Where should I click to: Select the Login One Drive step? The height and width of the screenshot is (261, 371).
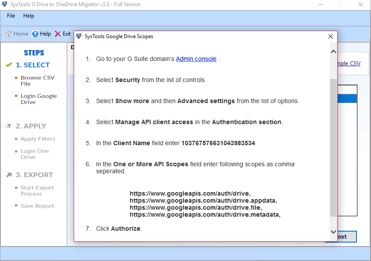click(35, 154)
